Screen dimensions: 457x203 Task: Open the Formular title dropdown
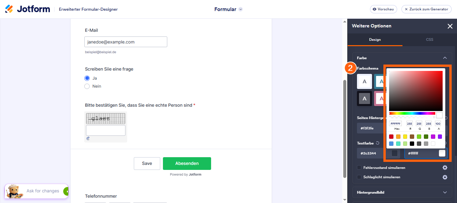(241, 9)
